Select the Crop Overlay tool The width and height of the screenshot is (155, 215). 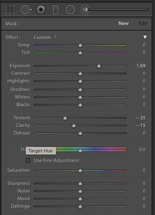(10, 9)
